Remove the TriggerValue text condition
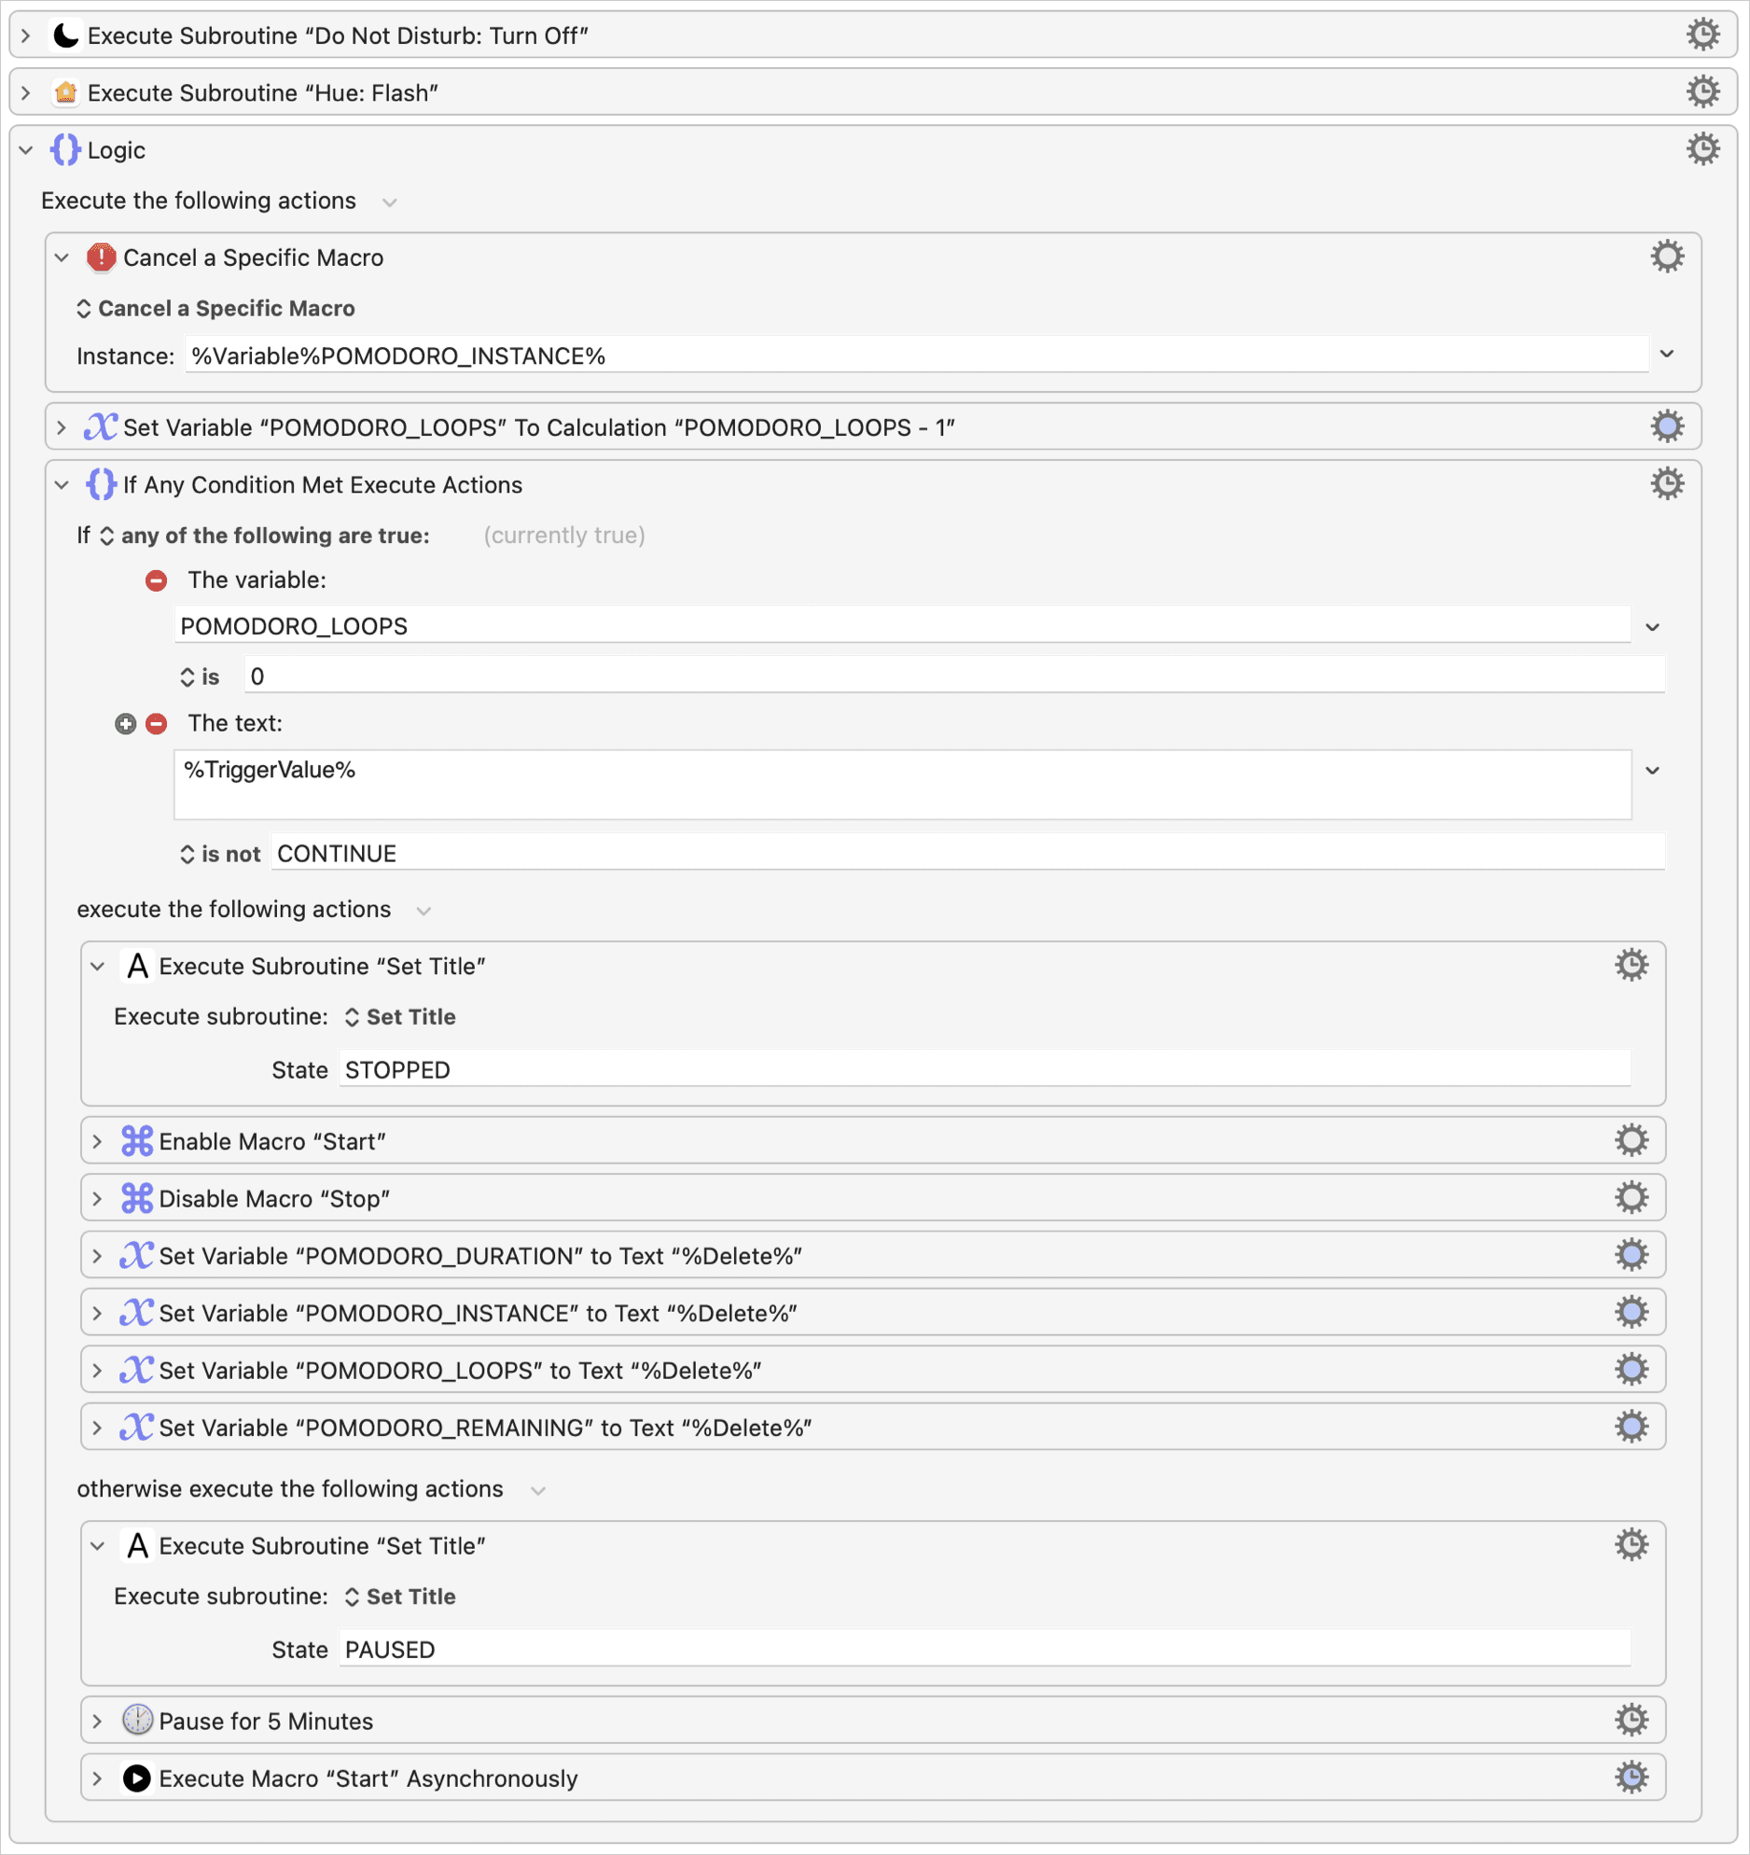Image resolution: width=1750 pixels, height=1855 pixels. tap(157, 724)
